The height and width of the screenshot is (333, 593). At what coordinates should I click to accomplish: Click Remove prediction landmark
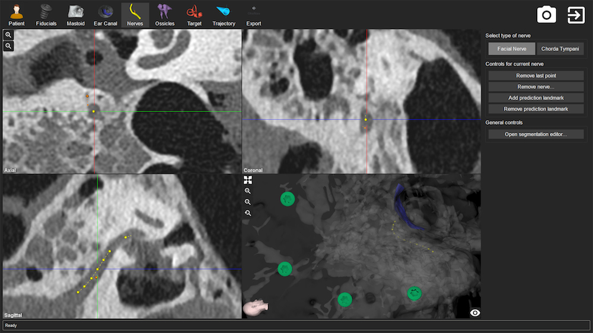[536, 109]
